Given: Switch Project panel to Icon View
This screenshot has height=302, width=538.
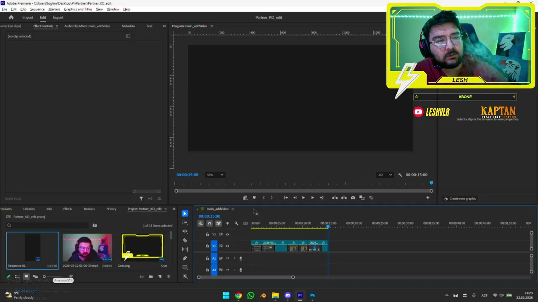Looking at the screenshot, I should click(26, 276).
